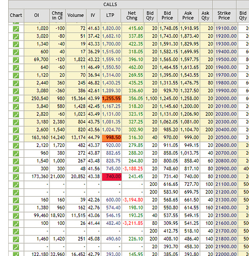This screenshot has width=249, height=256.
Task: Open chart icon for strike 21300.00
Action: tap(16, 200)
